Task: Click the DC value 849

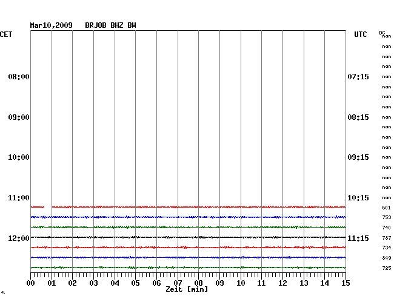Action: [387, 258]
